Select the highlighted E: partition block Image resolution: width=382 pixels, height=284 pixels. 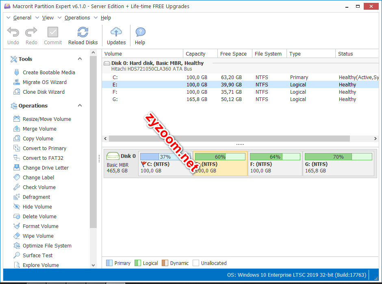(x=220, y=164)
